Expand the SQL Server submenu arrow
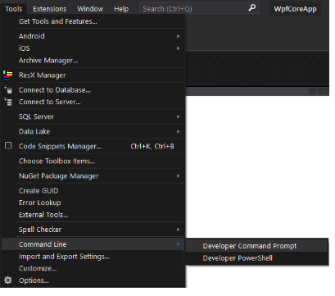Viewport: 335px width, 296px height. (178, 116)
